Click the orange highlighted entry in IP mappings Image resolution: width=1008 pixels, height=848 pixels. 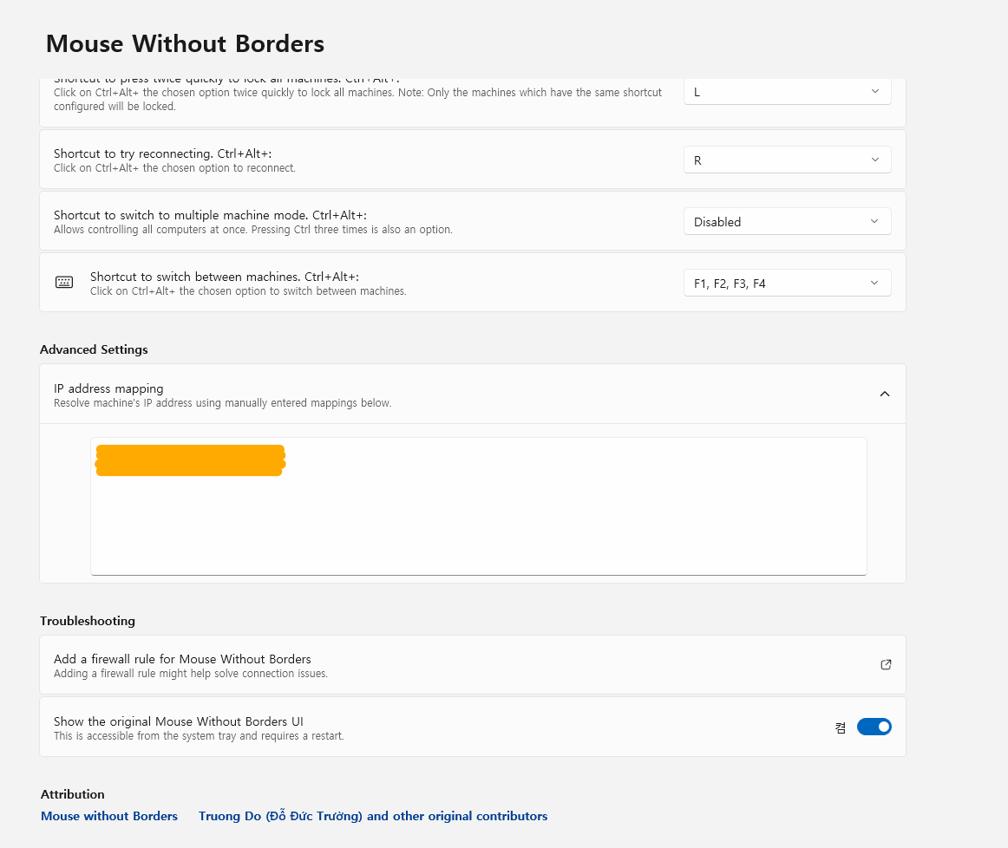[x=190, y=460]
